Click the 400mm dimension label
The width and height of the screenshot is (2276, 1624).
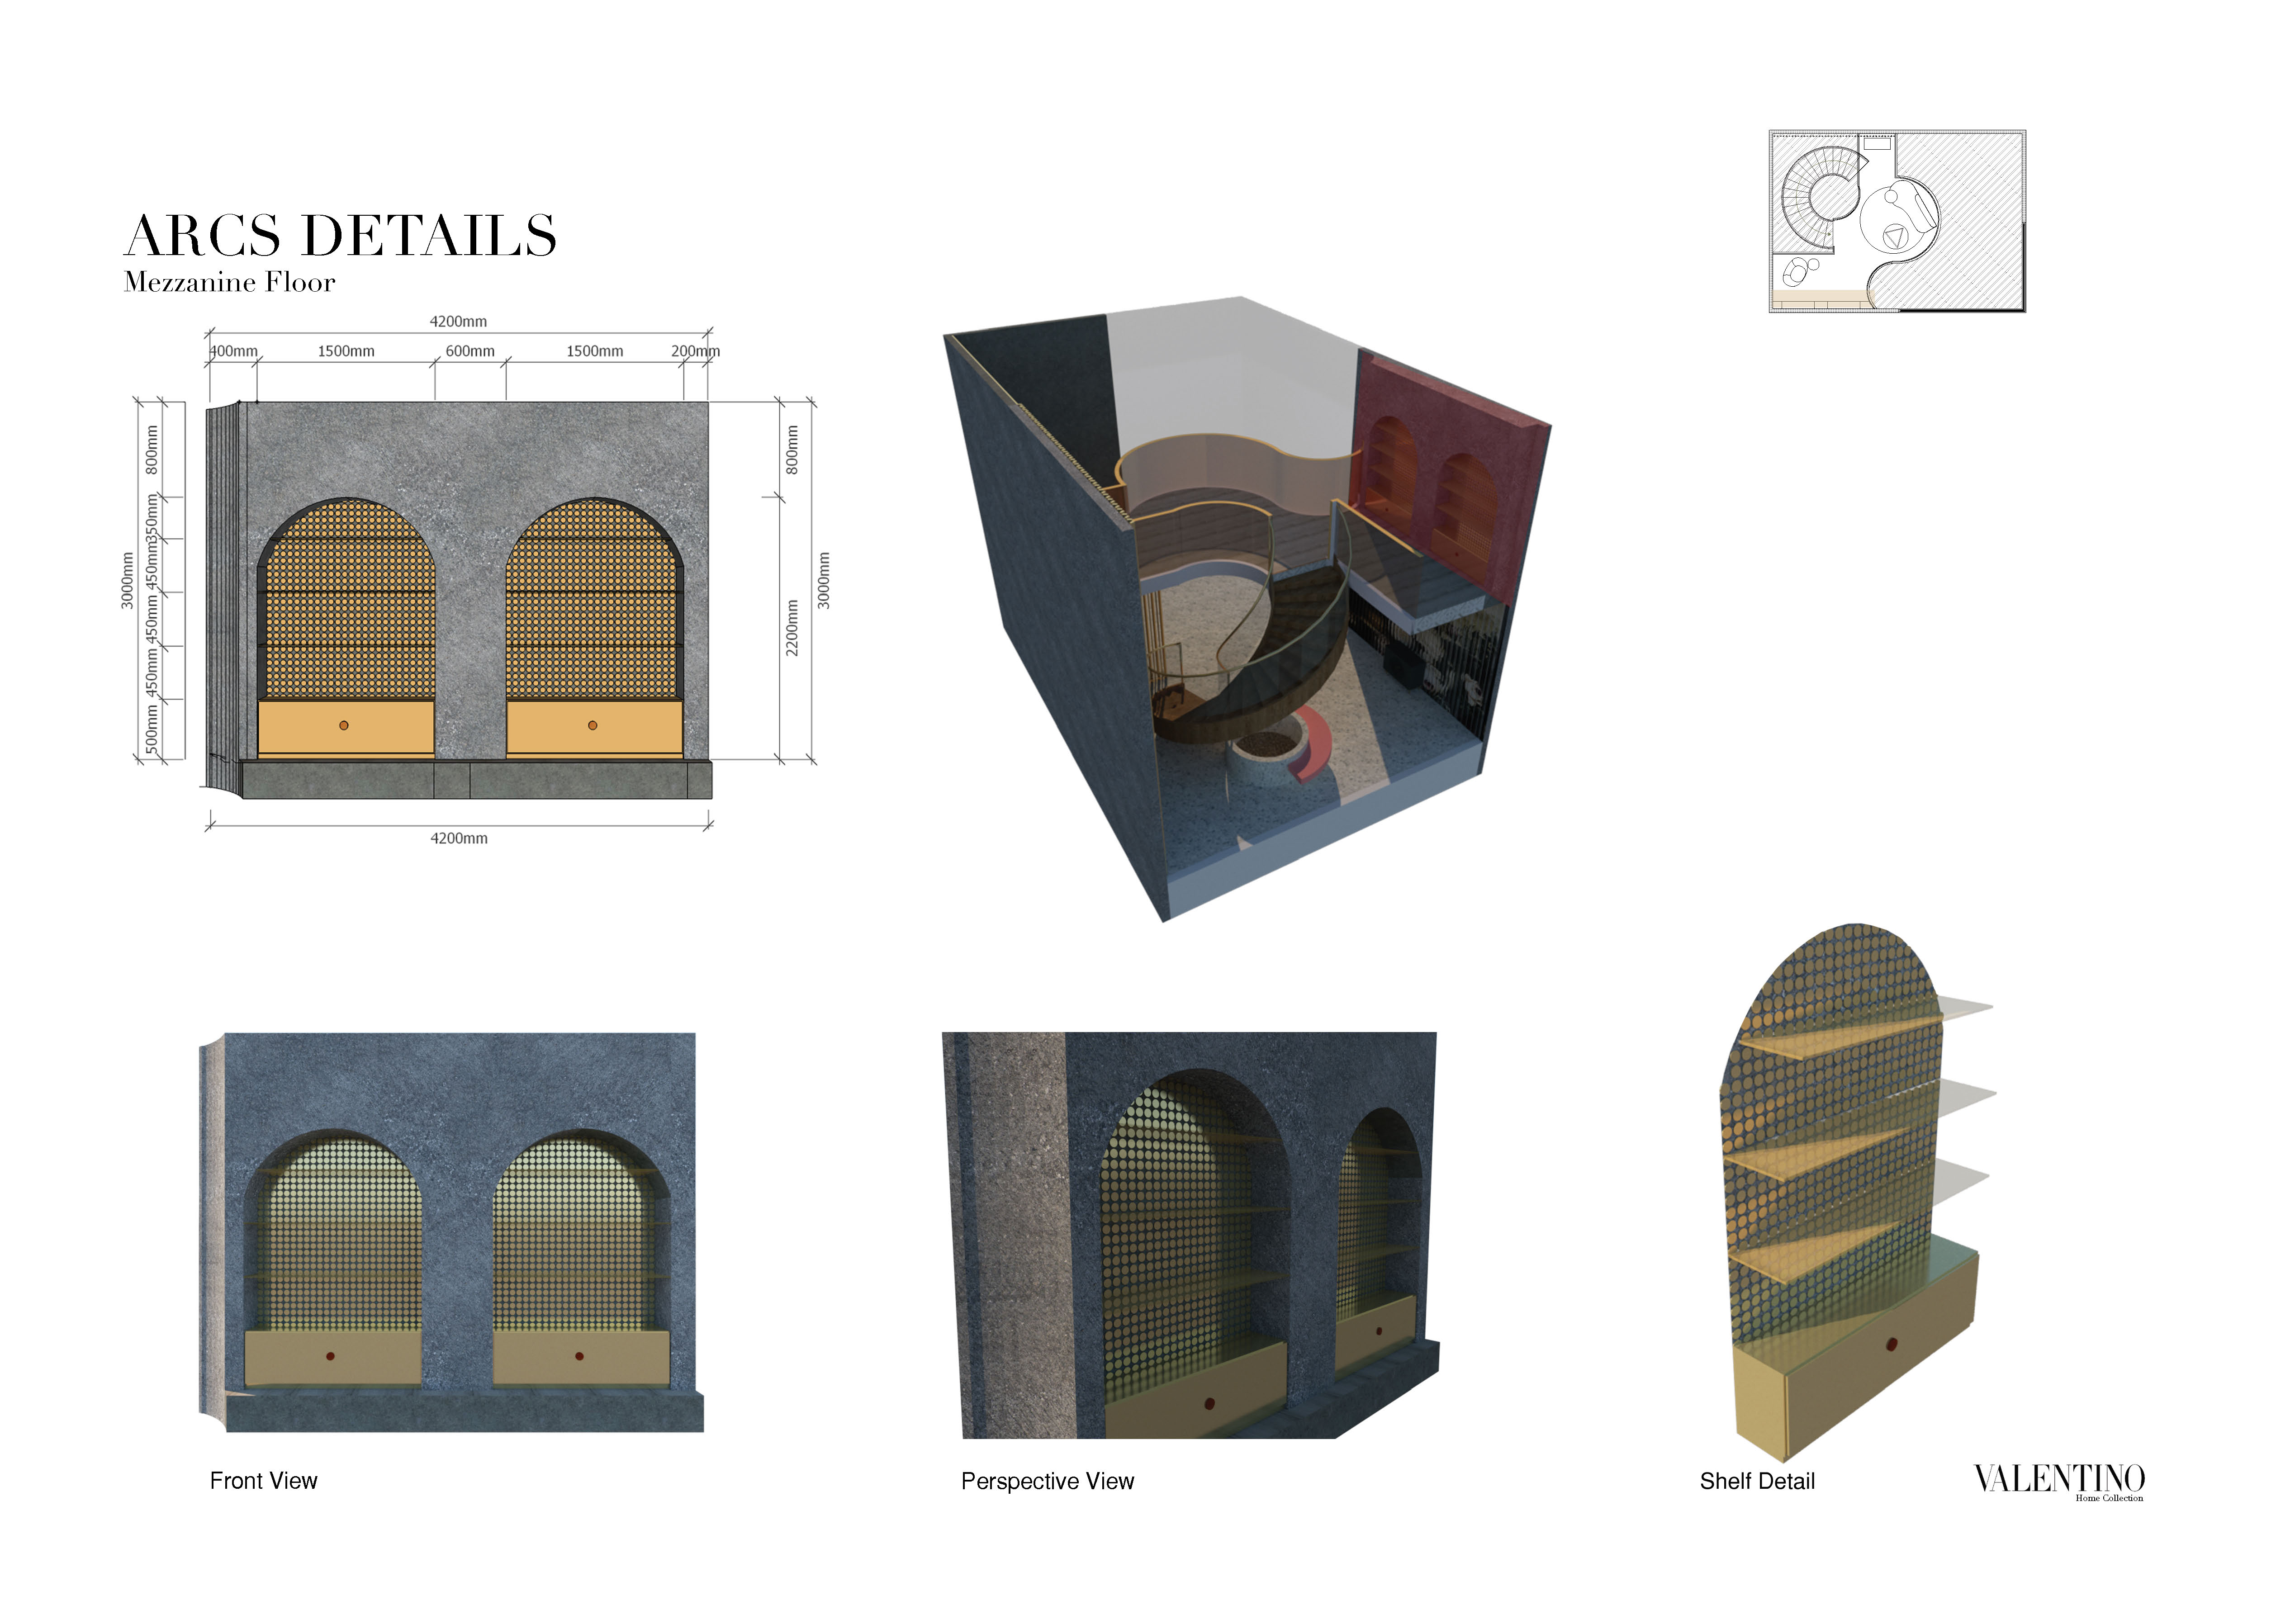(234, 351)
